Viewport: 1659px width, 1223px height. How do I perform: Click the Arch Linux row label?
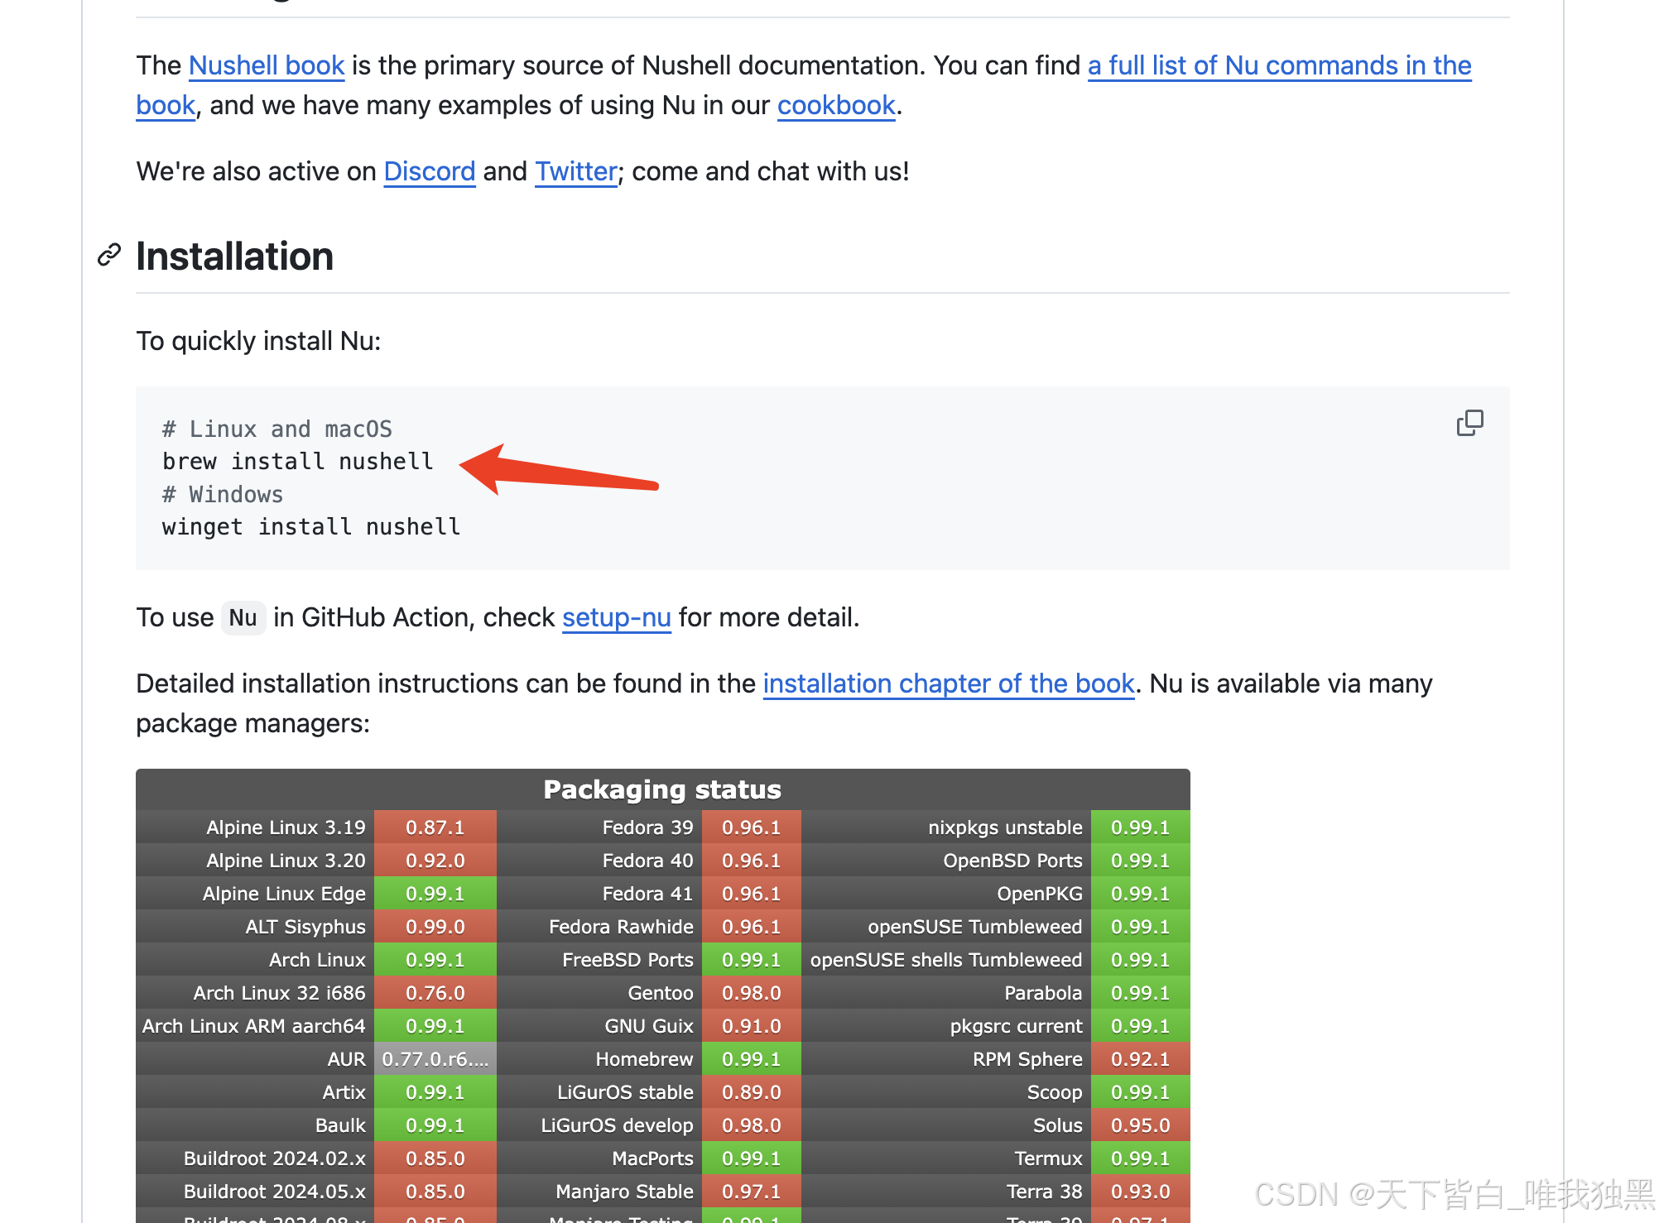(317, 960)
